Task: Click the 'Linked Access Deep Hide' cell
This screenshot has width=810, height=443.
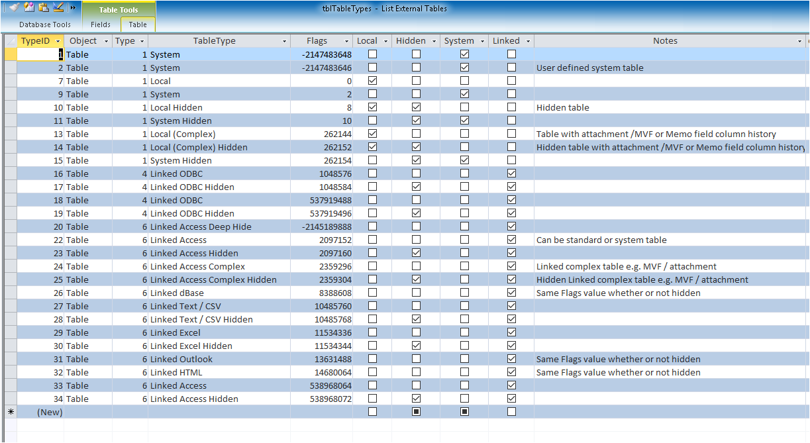Action: pos(219,226)
